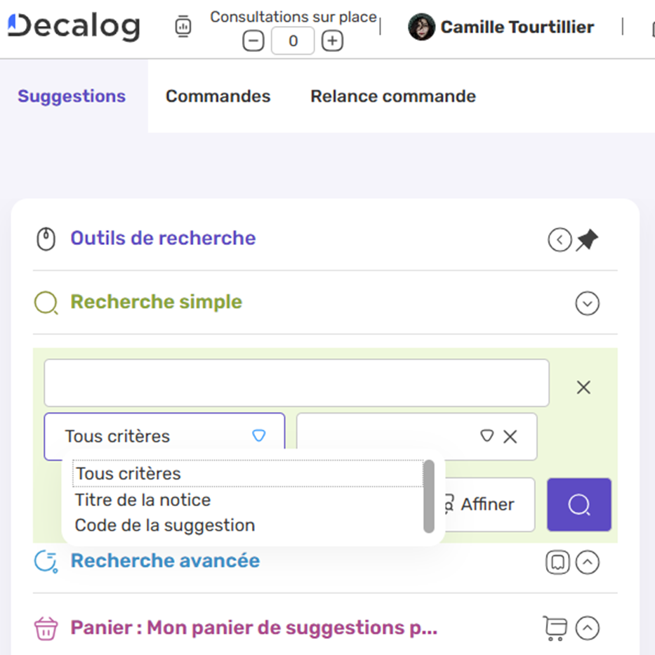This screenshot has width=655, height=655.
Task: Open the statistics icon beside Consultations
Action: pos(183,27)
